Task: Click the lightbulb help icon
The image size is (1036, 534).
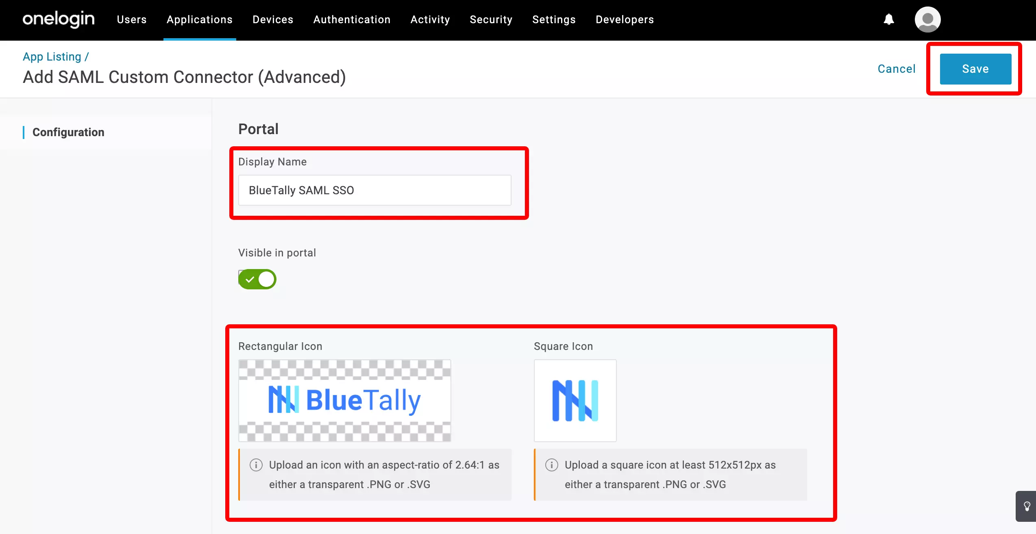Action: (1027, 506)
